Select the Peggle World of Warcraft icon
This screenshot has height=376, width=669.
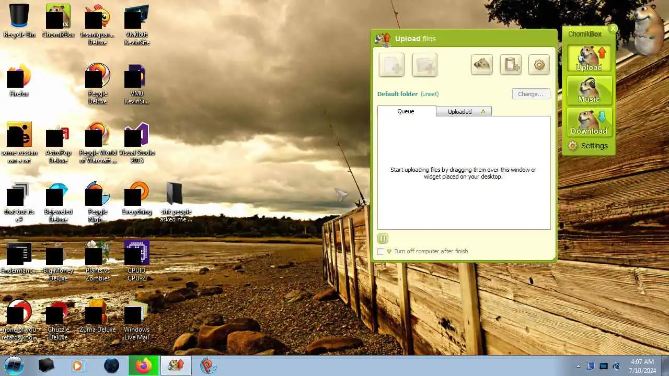[97, 143]
